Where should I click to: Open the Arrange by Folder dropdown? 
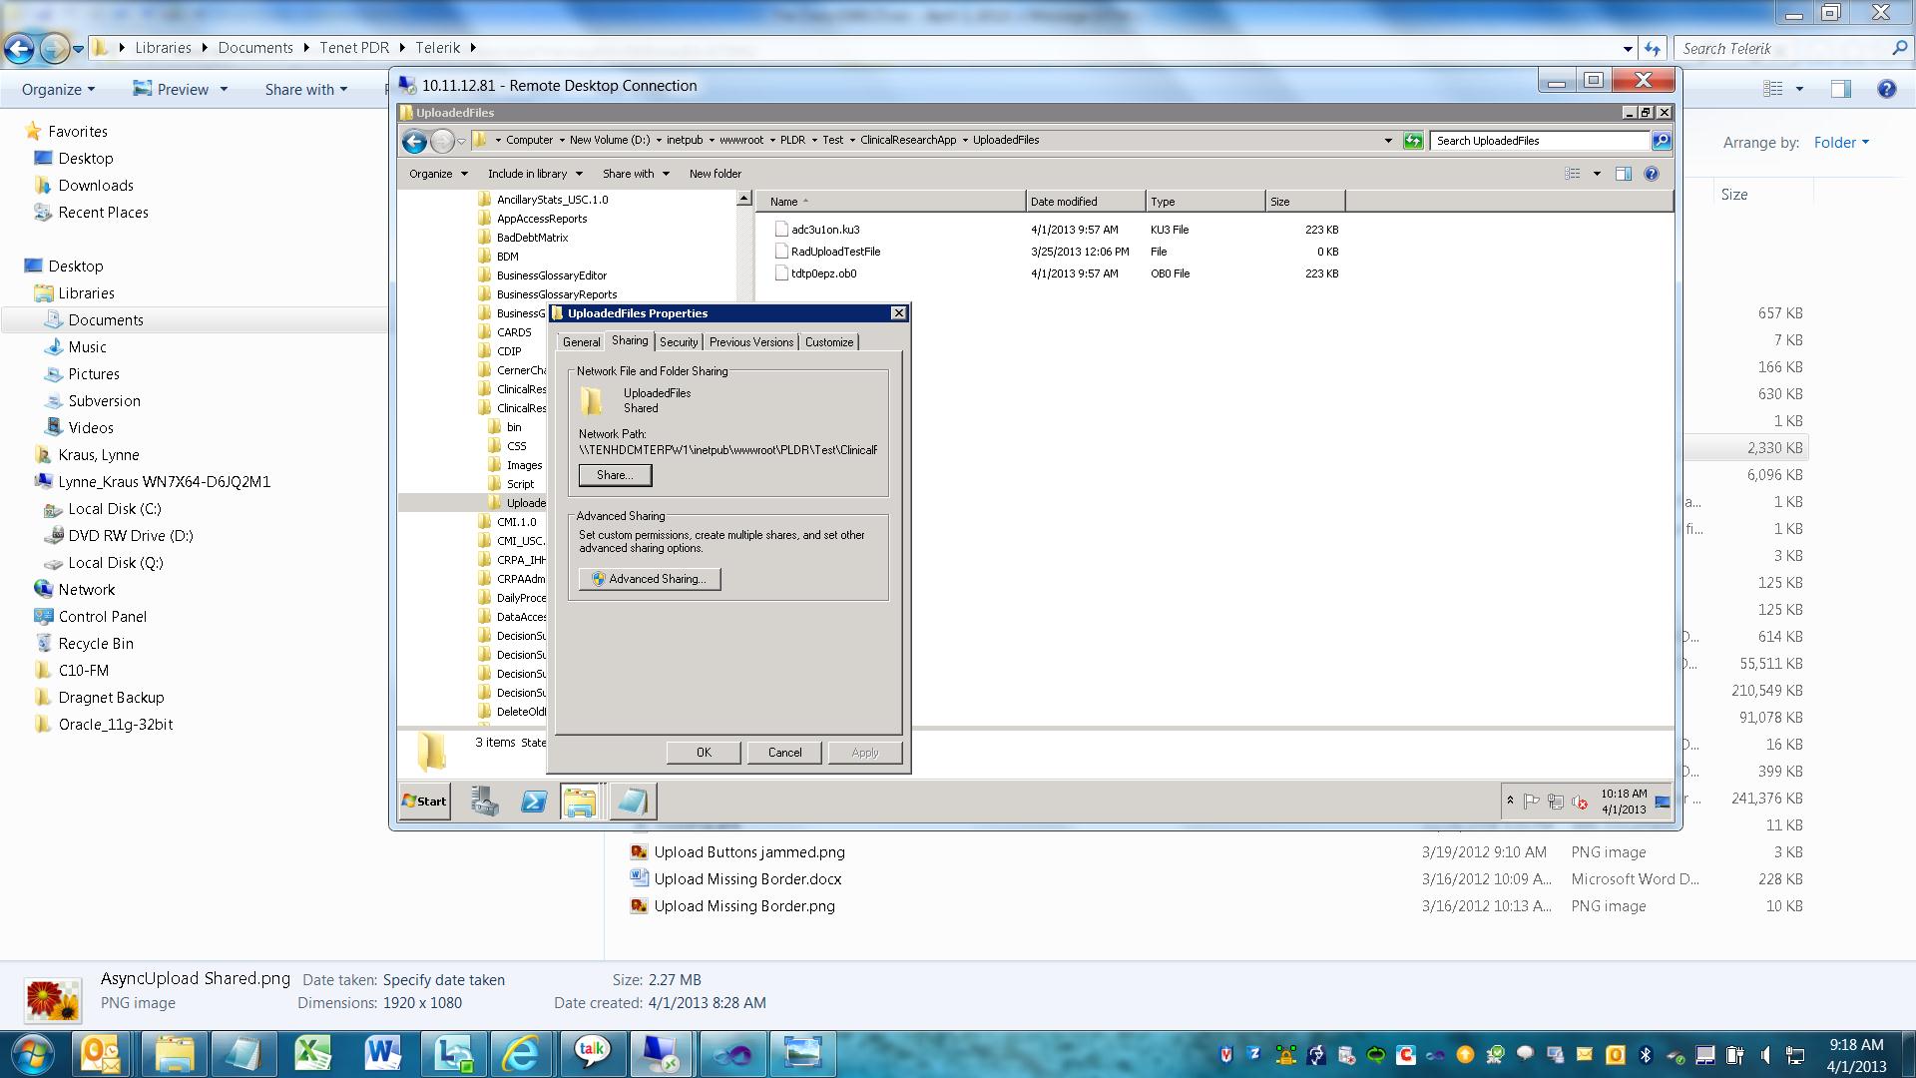[1841, 143]
